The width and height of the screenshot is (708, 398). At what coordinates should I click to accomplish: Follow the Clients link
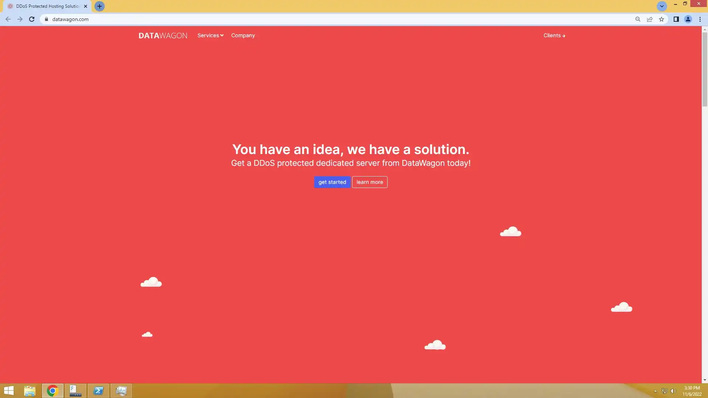(554, 35)
